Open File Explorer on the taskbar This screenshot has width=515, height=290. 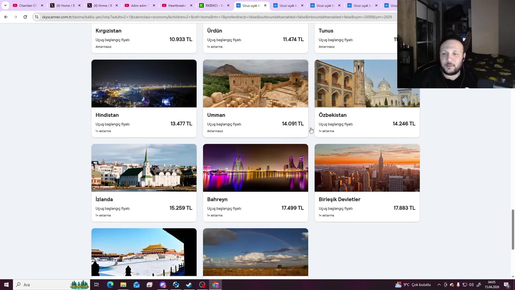pyautogui.click(x=123, y=285)
